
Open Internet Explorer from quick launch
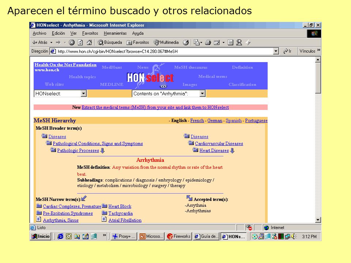(60, 236)
